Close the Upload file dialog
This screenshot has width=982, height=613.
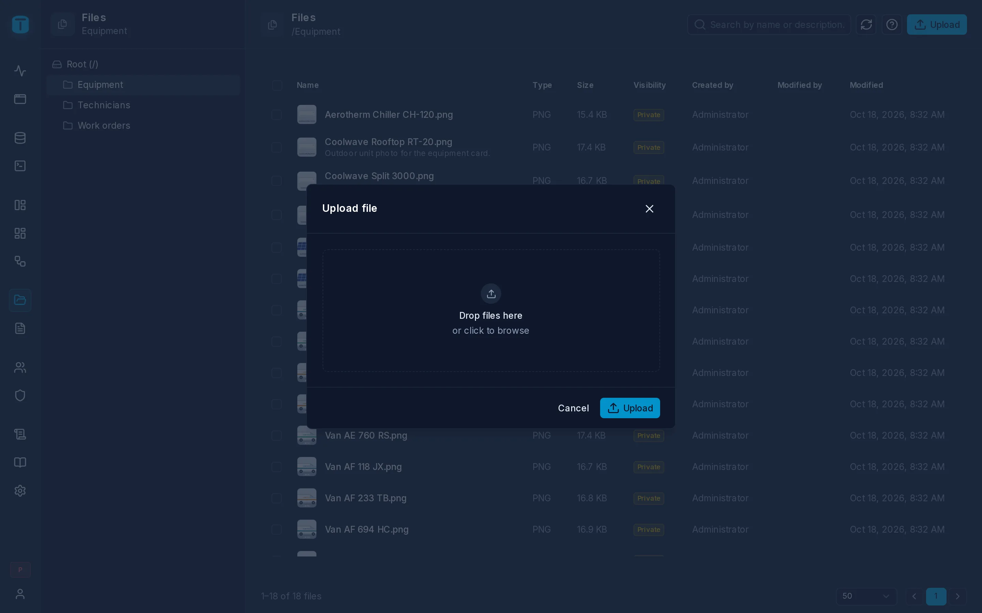pos(649,208)
